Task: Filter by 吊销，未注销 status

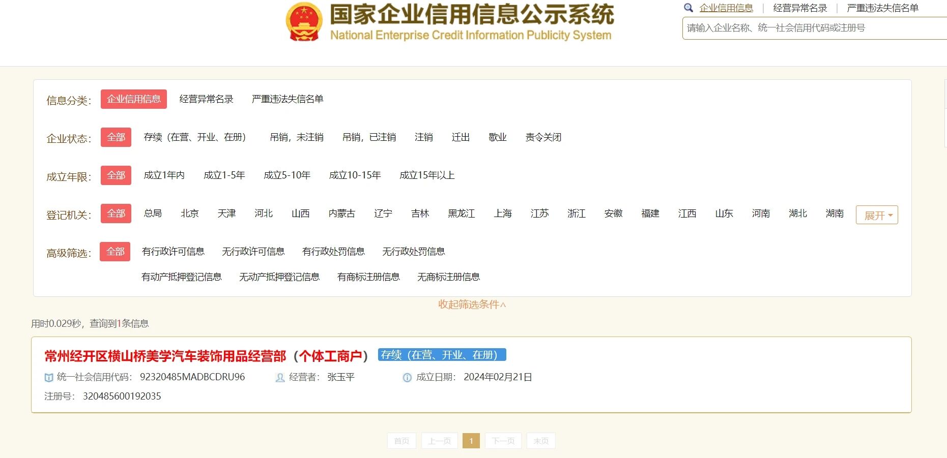Action: coord(297,137)
